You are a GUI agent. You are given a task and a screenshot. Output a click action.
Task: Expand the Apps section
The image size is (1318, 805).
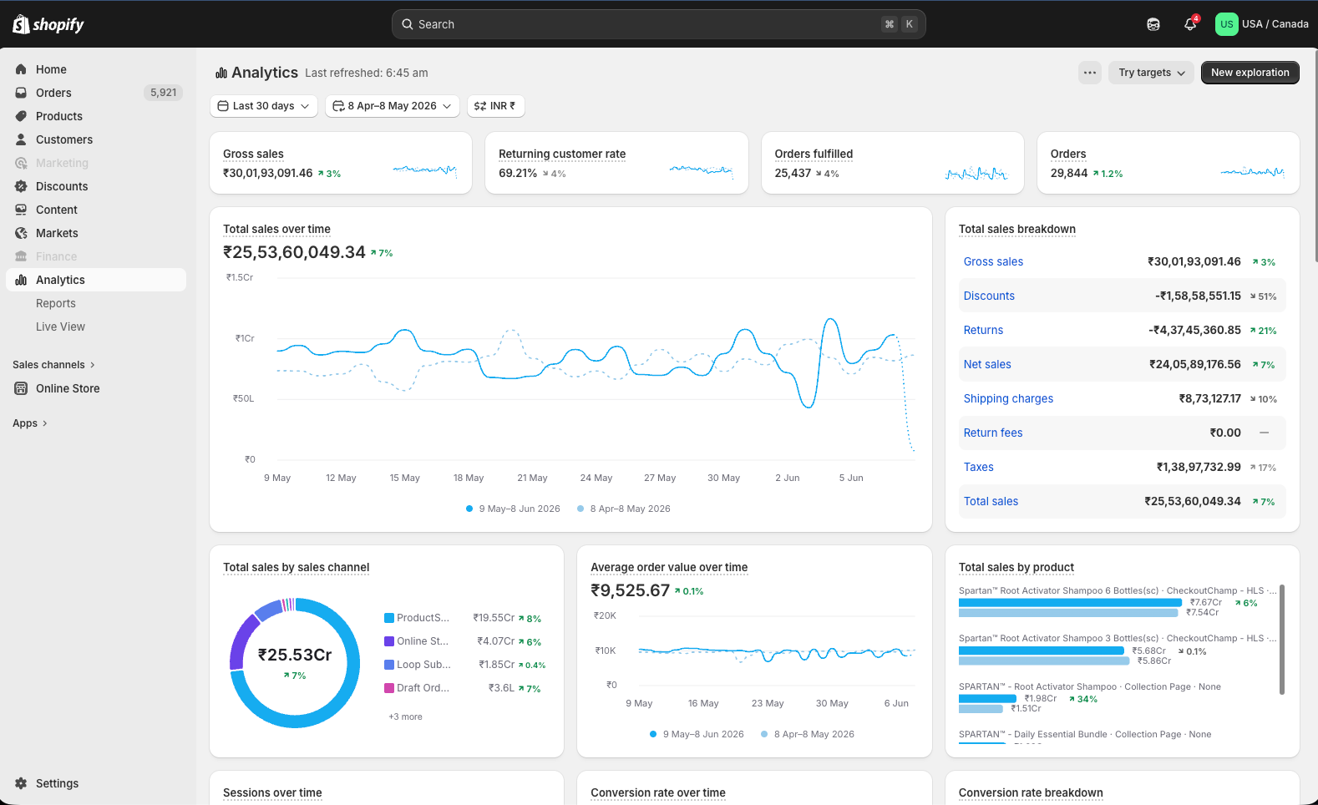coord(30,423)
